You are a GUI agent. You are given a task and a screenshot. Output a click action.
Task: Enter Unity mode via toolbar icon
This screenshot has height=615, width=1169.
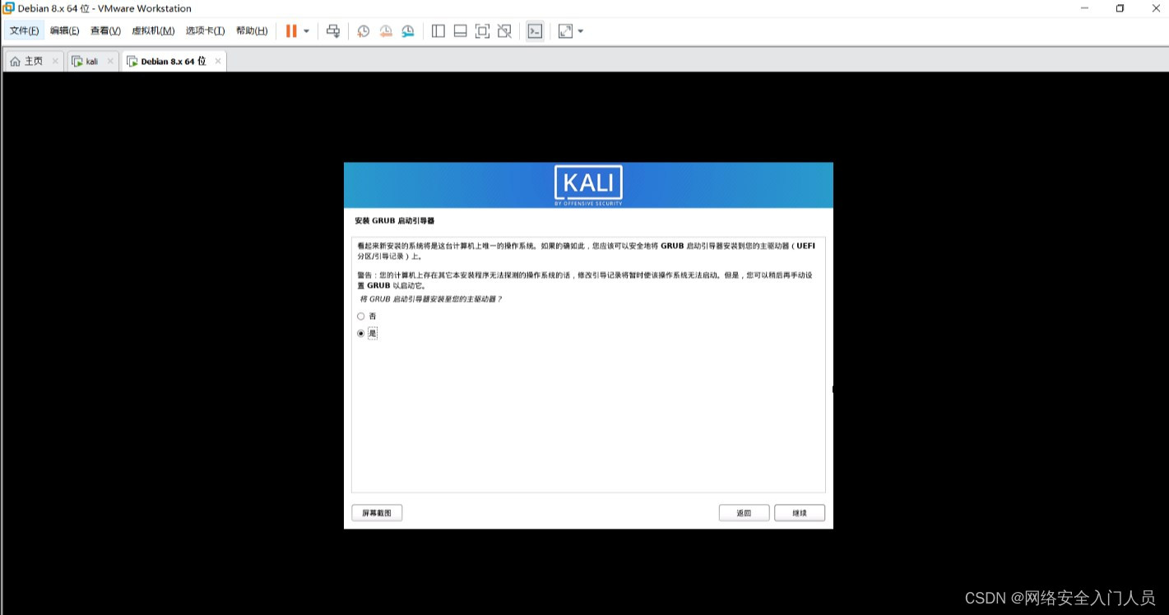click(503, 30)
